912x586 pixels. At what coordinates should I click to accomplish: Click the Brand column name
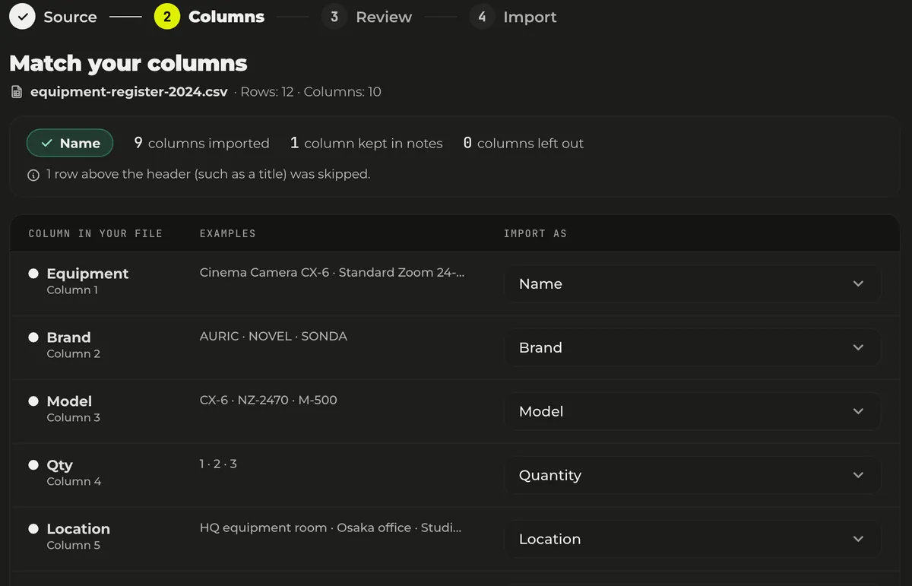click(68, 337)
